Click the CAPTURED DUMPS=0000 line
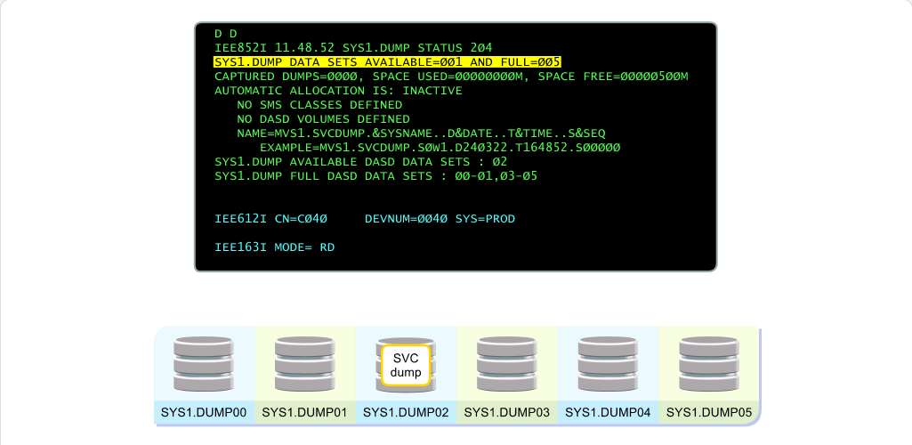Image resolution: width=912 pixels, height=445 pixels. tap(451, 77)
